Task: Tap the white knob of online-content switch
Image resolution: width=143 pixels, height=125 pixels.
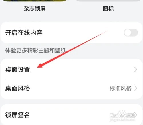Action: pyautogui.click(x=128, y=33)
